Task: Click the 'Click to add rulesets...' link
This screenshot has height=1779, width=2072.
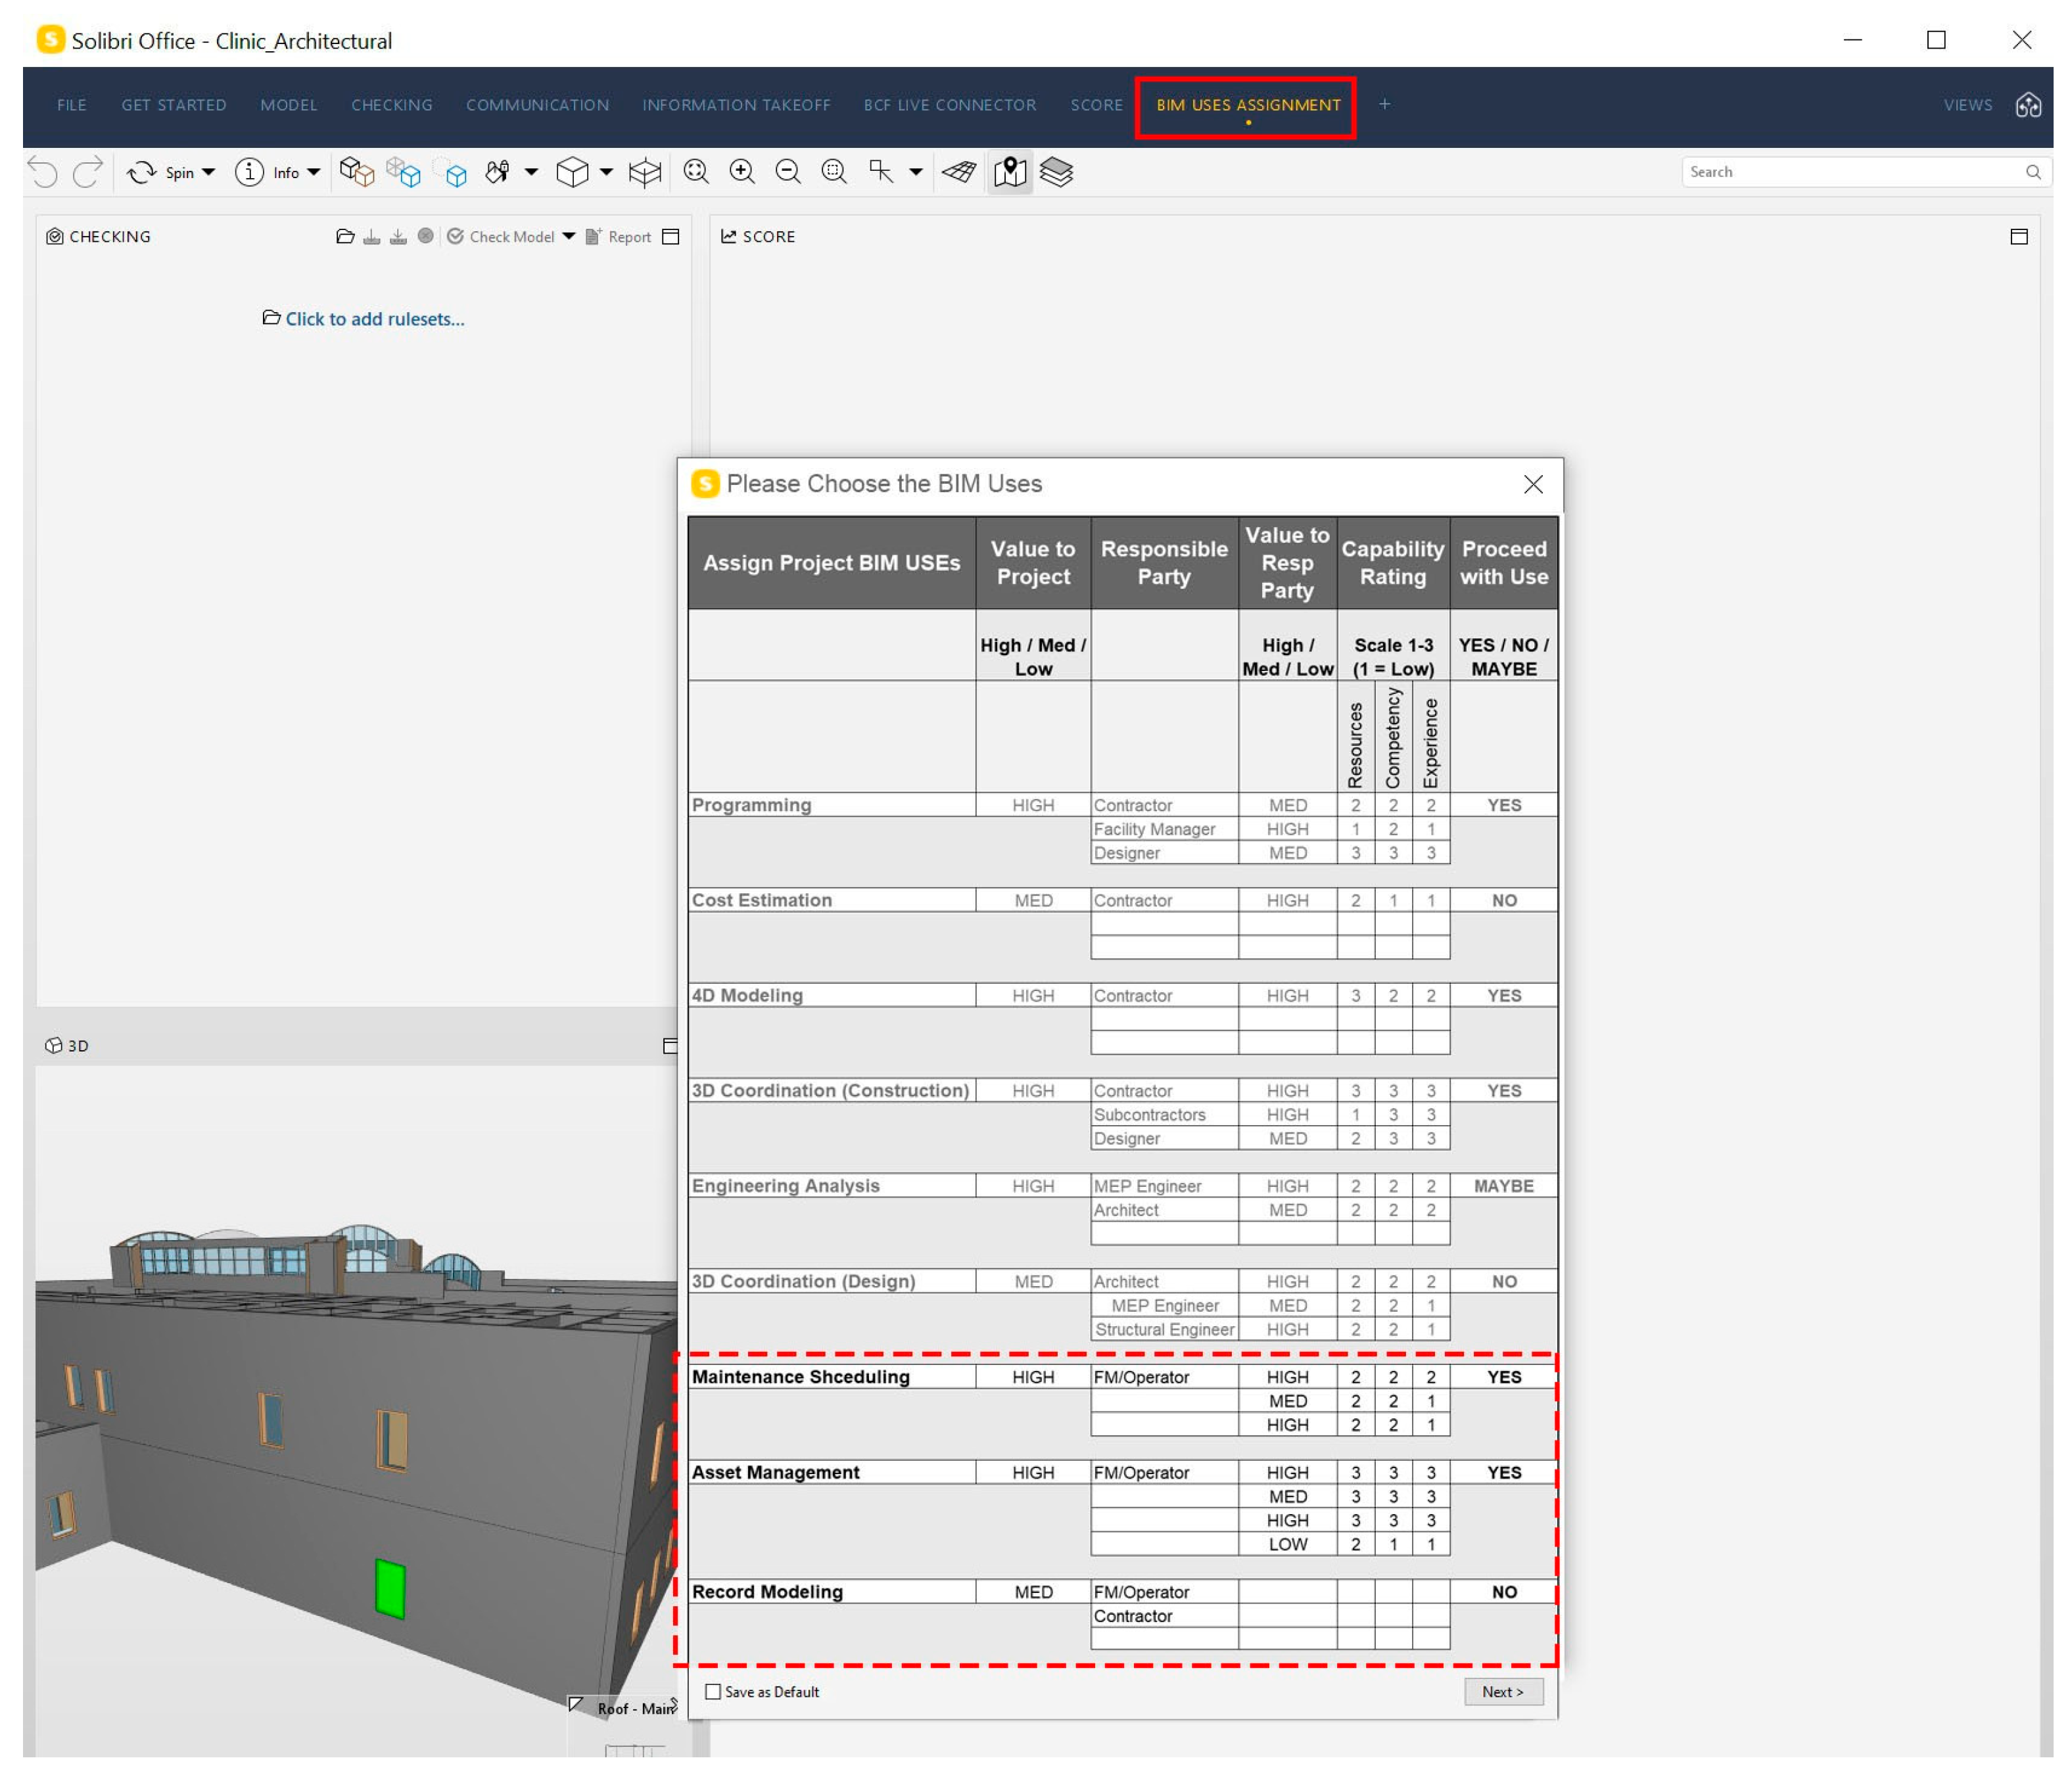Action: click(374, 319)
